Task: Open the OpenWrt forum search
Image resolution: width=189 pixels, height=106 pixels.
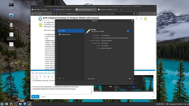Action: coord(137,19)
